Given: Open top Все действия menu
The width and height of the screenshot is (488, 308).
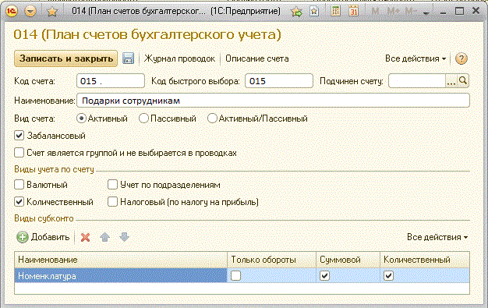Looking at the screenshot, I should click(x=416, y=58).
